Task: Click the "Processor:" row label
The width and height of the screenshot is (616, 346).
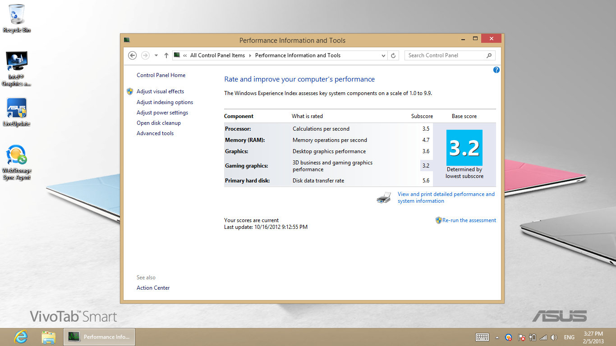Action: [238, 129]
